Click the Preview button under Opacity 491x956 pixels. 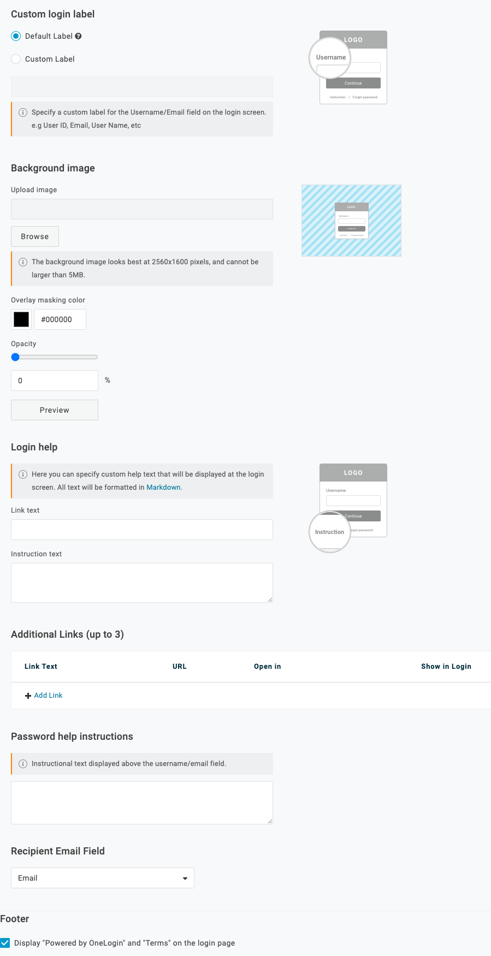pos(54,409)
